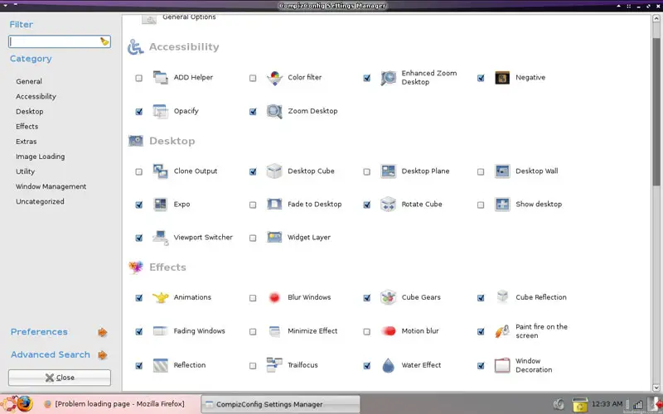Open the Desktop Cube plugin icon
The height and width of the screenshot is (414, 663).
click(274, 171)
